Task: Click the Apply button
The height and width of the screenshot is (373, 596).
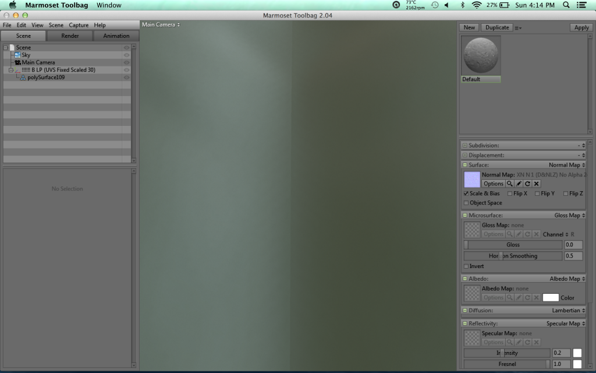Action: (x=580, y=27)
